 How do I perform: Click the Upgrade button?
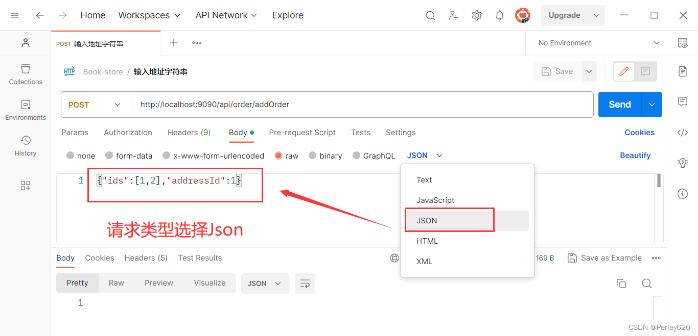564,15
